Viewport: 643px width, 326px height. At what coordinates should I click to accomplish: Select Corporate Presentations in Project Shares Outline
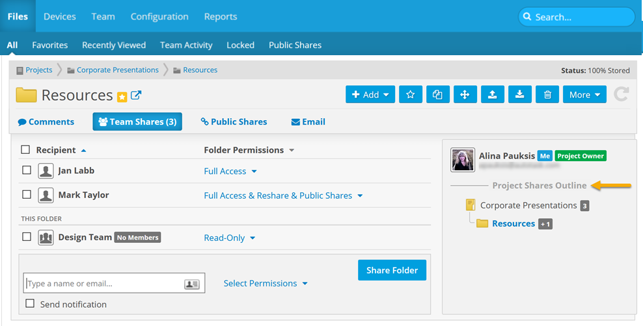pos(528,205)
